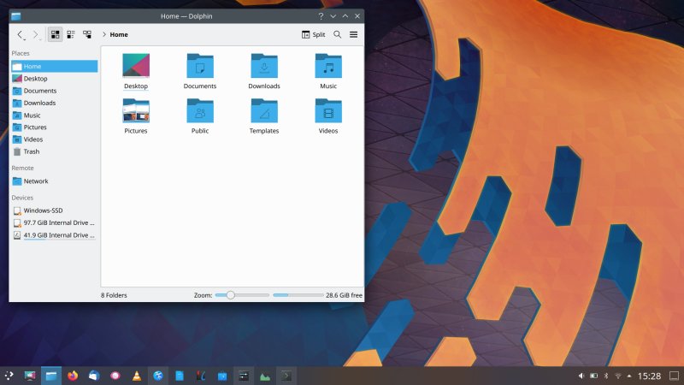This screenshot has width=684, height=385.
Task: Click the Show Desktop button at panel end
Action: 674,376
